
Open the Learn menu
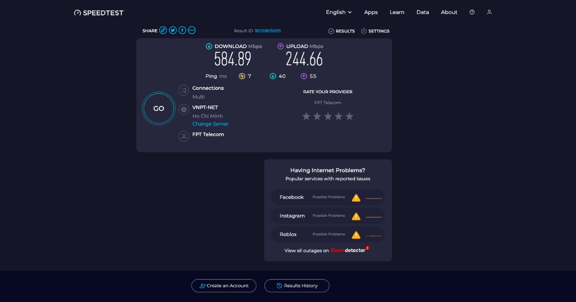click(x=397, y=12)
